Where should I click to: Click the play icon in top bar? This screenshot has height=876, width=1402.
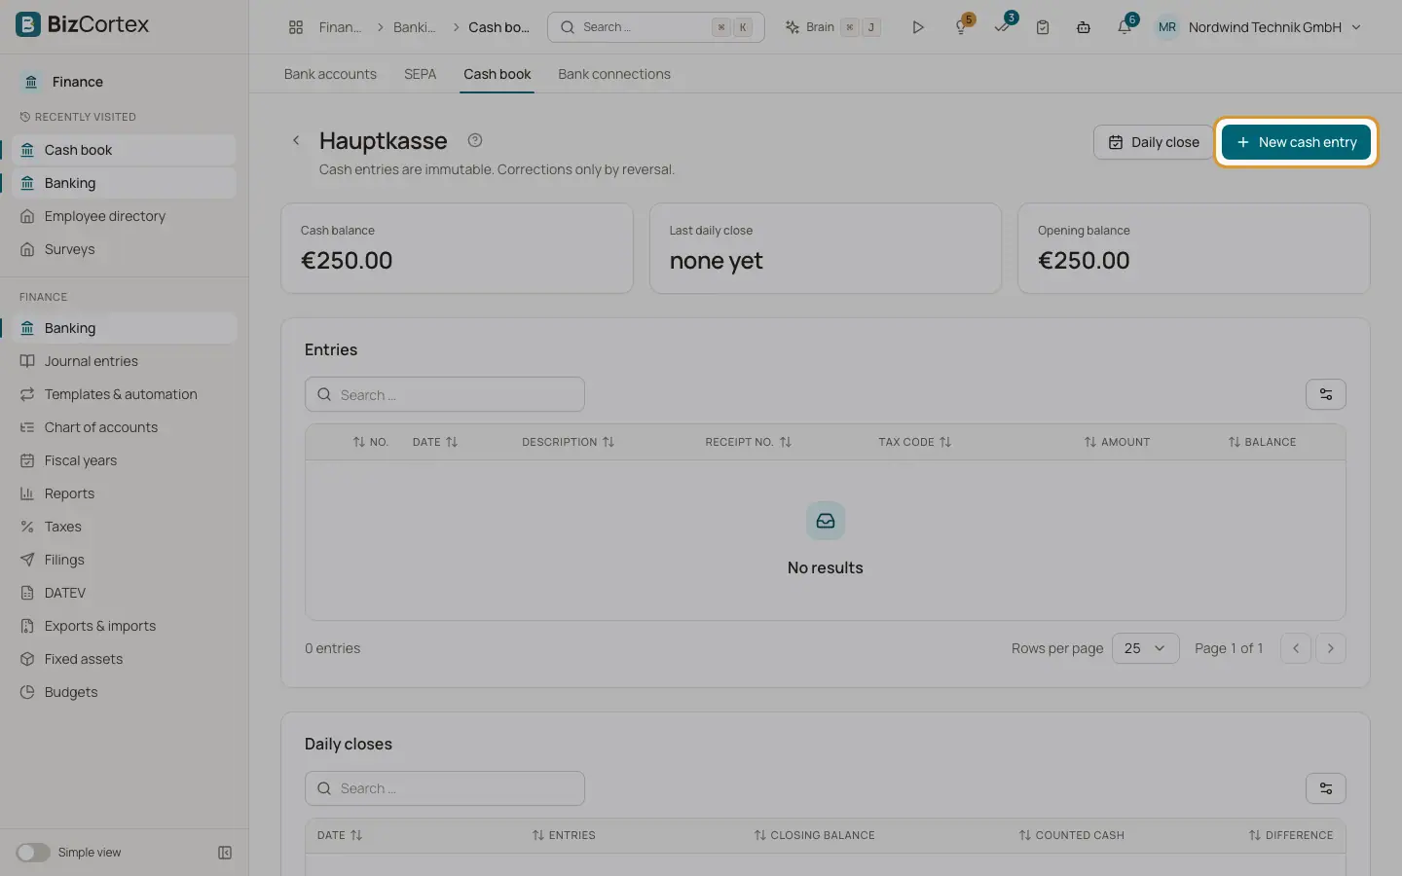point(917,27)
